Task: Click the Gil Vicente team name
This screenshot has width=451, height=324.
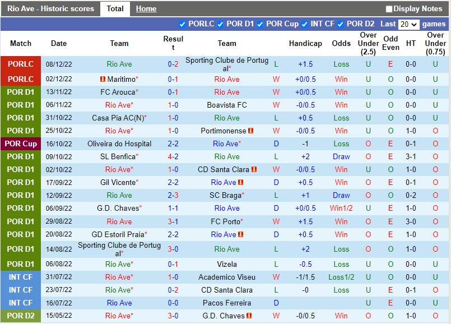Action: click(x=118, y=182)
